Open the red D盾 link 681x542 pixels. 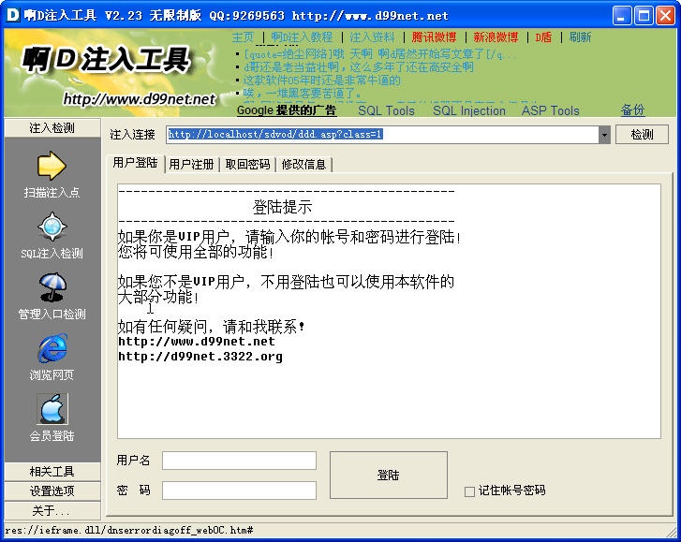tap(543, 37)
